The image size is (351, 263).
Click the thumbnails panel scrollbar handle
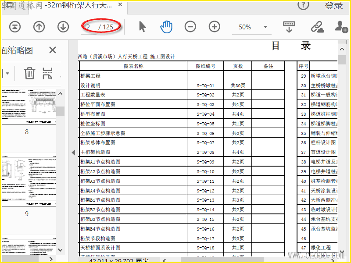click(60, 111)
